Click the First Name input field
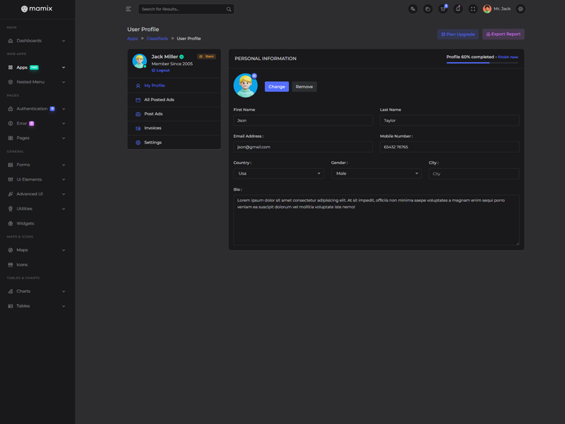 pyautogui.click(x=303, y=121)
